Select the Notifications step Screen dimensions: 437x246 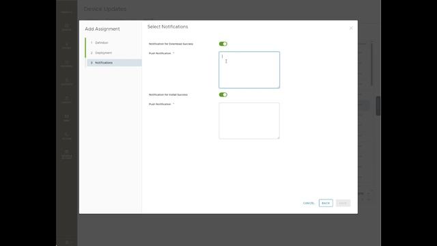[x=114, y=63]
